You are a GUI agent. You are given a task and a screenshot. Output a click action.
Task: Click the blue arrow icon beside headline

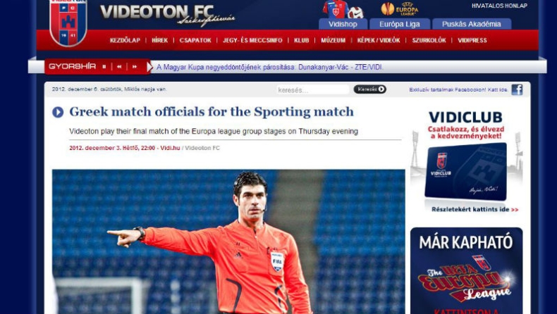(x=58, y=112)
